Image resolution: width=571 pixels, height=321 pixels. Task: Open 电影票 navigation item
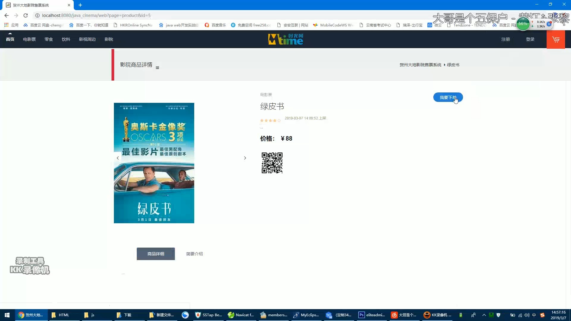click(29, 39)
